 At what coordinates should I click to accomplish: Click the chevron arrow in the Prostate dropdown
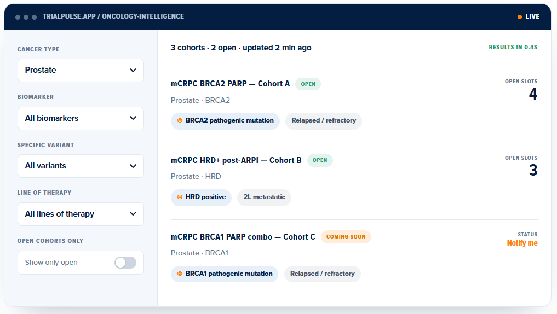coord(133,70)
